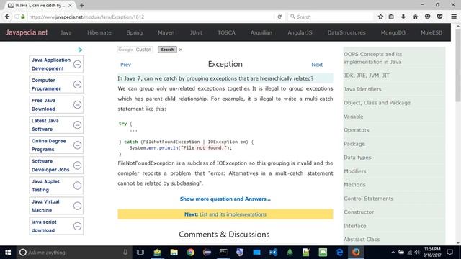Open the Windows Start menu
461x259 pixels.
(8, 253)
